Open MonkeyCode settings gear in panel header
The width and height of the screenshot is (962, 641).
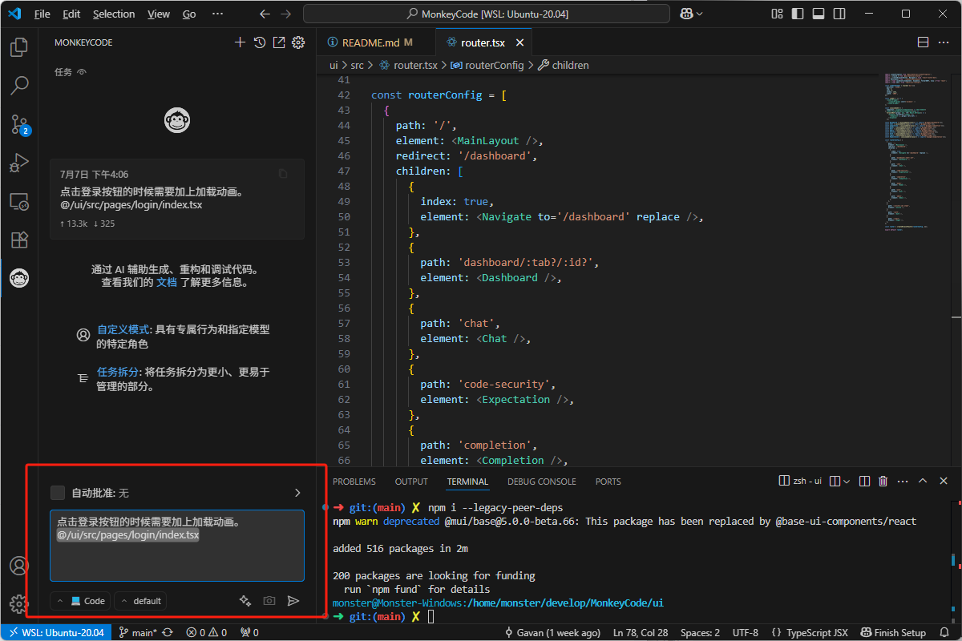pos(298,42)
